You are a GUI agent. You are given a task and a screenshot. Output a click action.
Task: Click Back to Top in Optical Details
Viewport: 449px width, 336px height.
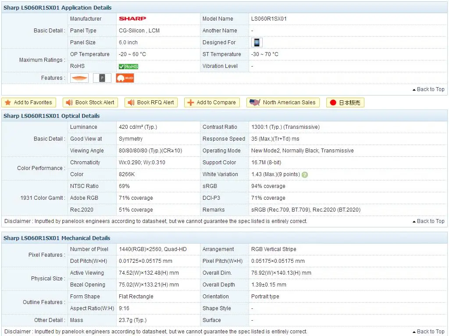(x=429, y=221)
